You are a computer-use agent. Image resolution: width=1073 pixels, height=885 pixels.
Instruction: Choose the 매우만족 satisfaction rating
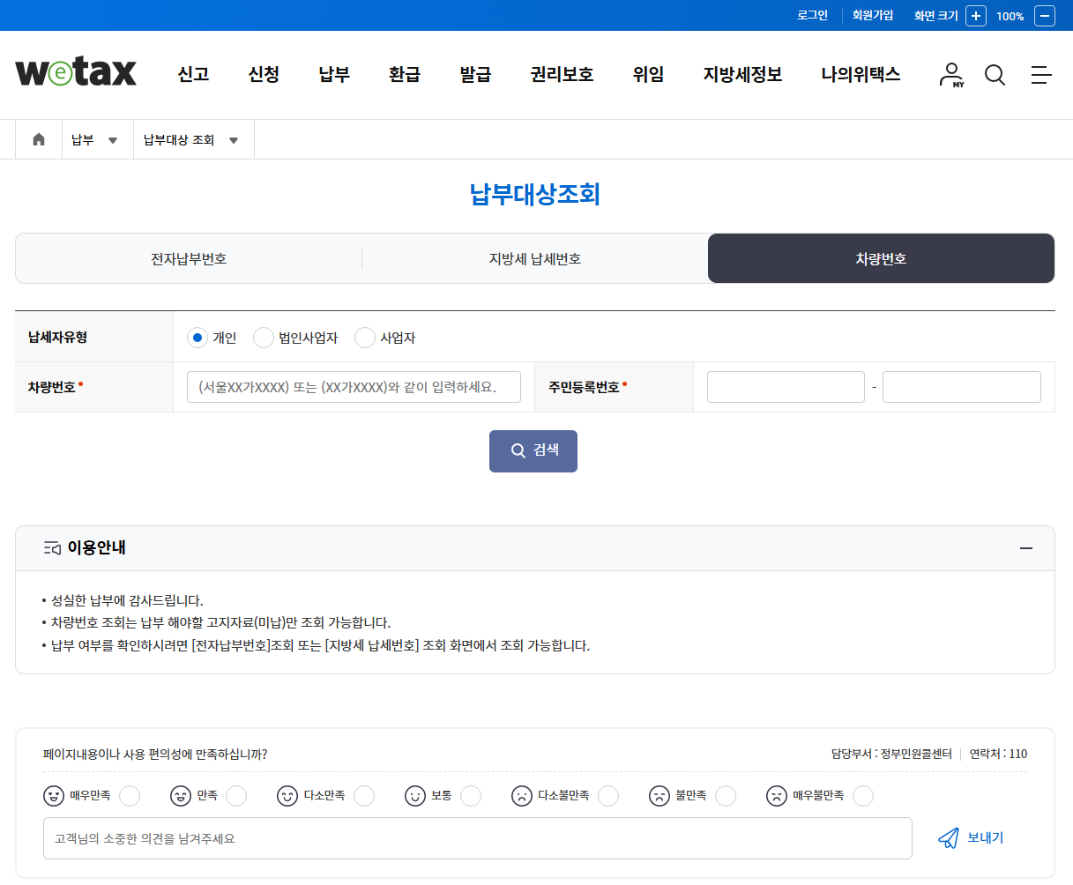(130, 795)
